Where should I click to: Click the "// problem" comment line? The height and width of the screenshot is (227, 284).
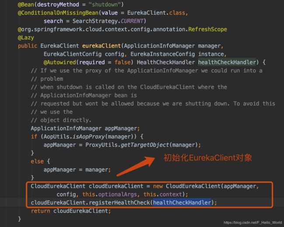pyautogui.click(x=47, y=79)
